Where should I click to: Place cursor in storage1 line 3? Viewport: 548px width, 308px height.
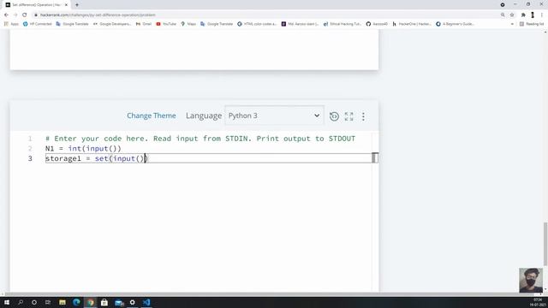pos(97,158)
